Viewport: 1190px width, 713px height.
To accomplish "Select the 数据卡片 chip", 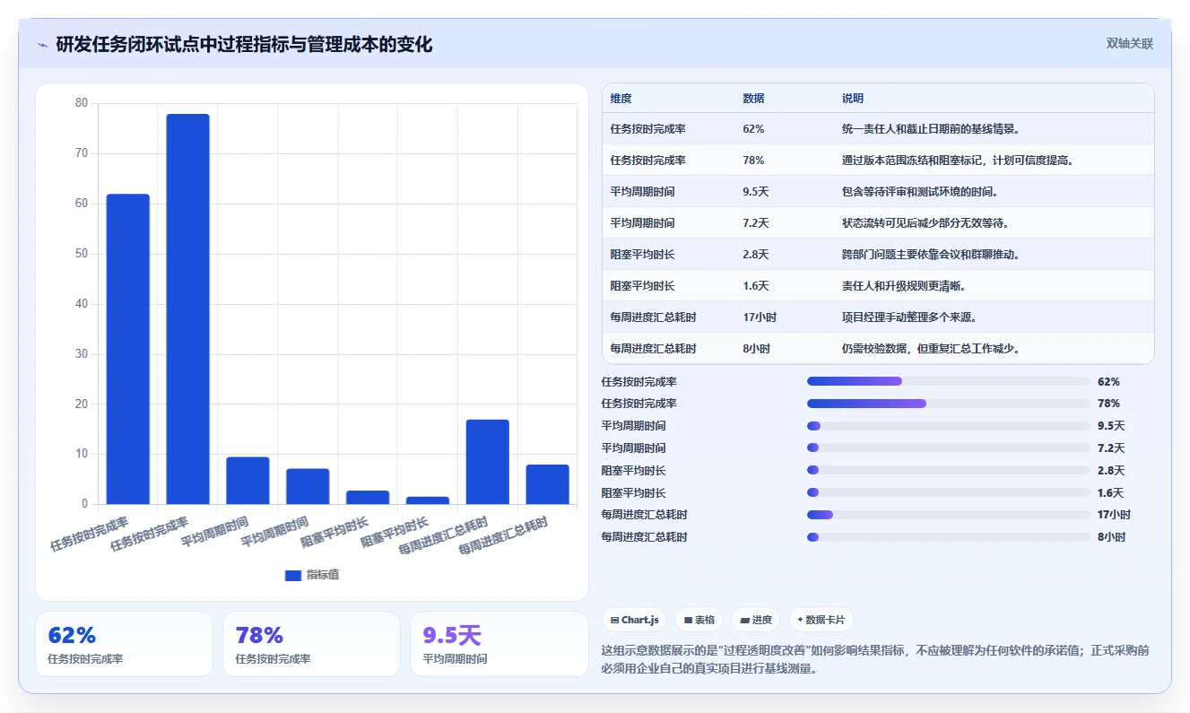I will point(821,620).
